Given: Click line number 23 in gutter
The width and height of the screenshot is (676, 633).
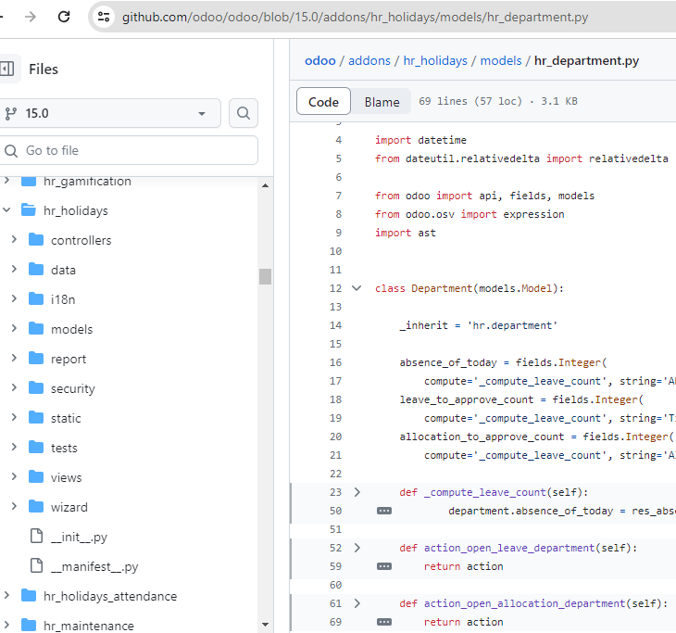Looking at the screenshot, I should (335, 492).
